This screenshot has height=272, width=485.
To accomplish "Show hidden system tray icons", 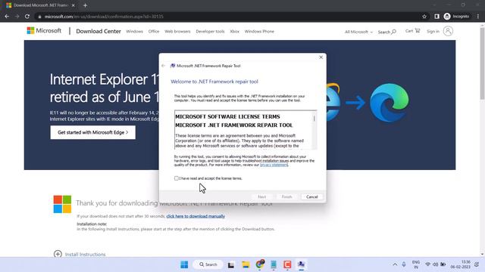I will click(x=395, y=264).
